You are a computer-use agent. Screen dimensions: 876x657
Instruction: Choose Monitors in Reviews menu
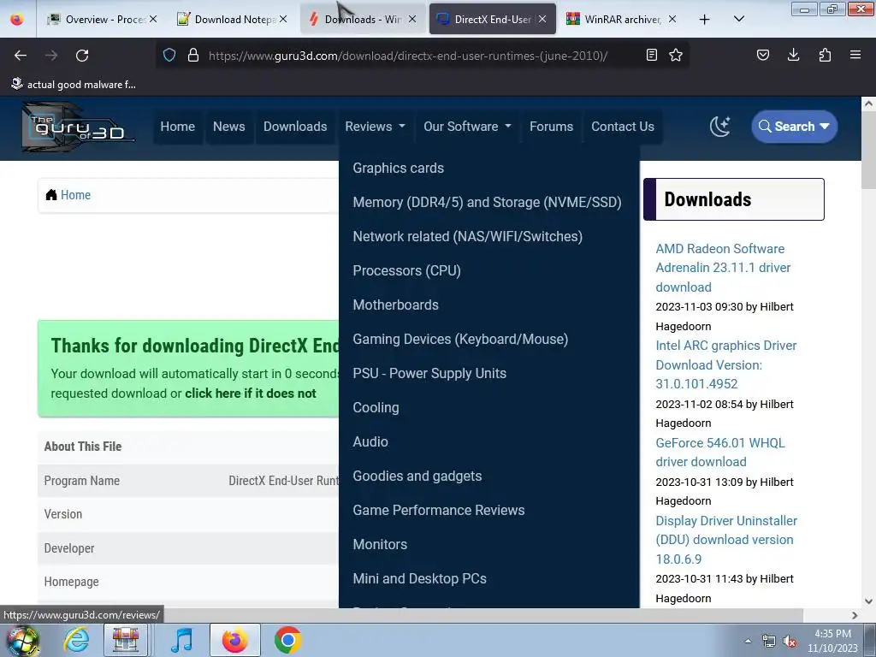(380, 544)
